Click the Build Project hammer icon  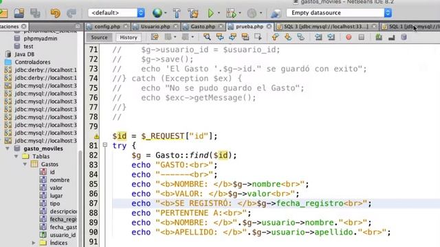(x=177, y=13)
